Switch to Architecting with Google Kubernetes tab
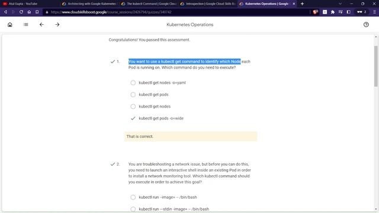Screen dimensions: 379x213 88,4
